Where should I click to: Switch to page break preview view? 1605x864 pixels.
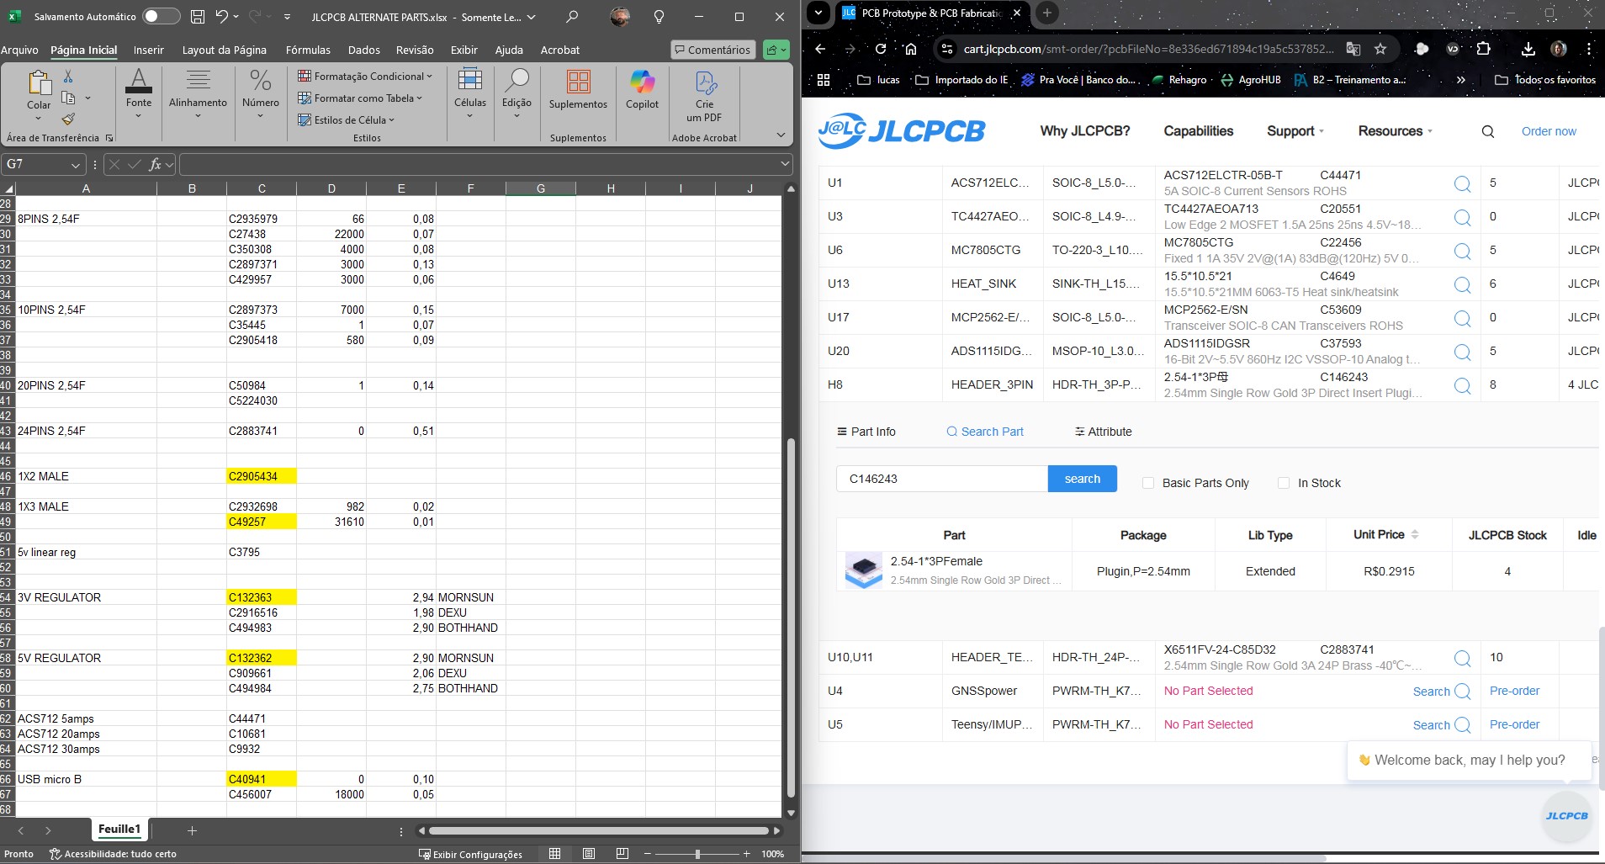point(622,854)
